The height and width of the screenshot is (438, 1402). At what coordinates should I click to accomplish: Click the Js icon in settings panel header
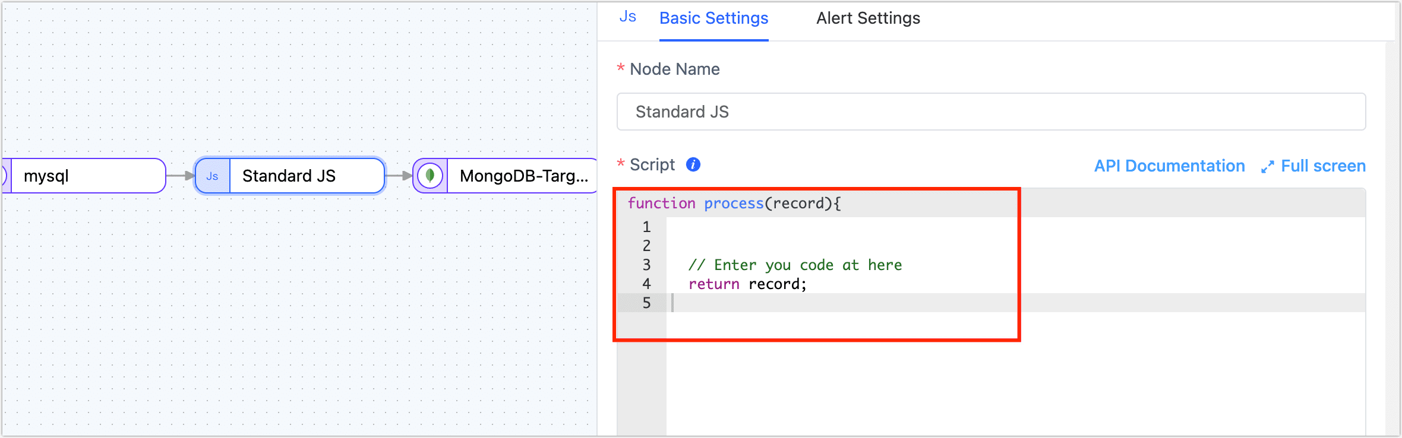627,17
